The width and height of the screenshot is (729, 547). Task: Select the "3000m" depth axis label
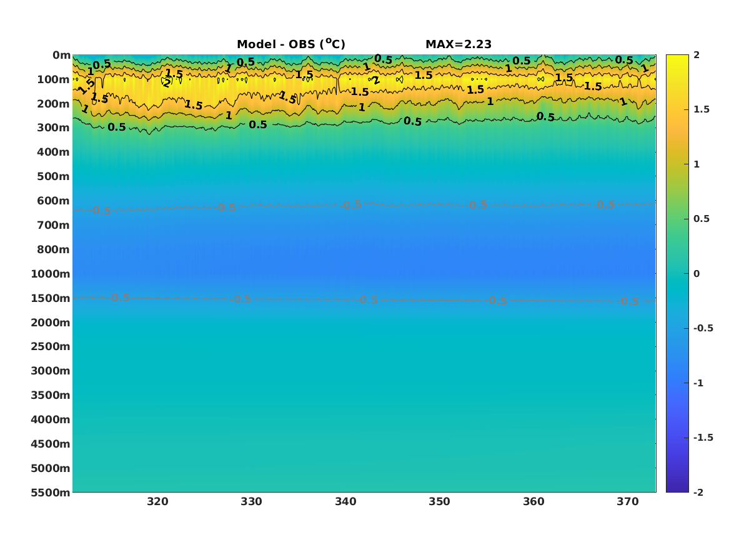click(x=50, y=371)
